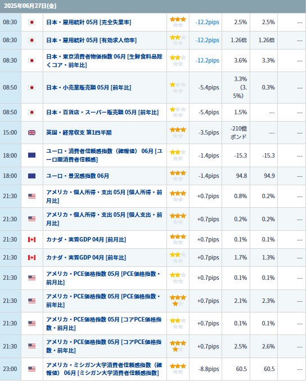The width and height of the screenshot is (307, 384).
Task: Click UK flag icon in 15:00 row
Action: point(32,133)
